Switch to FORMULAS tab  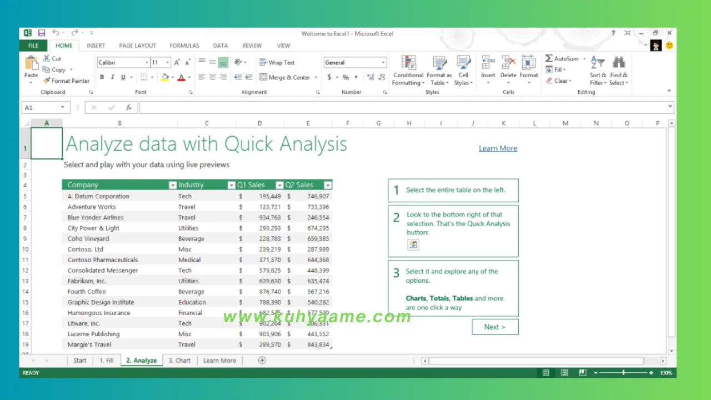(x=184, y=46)
